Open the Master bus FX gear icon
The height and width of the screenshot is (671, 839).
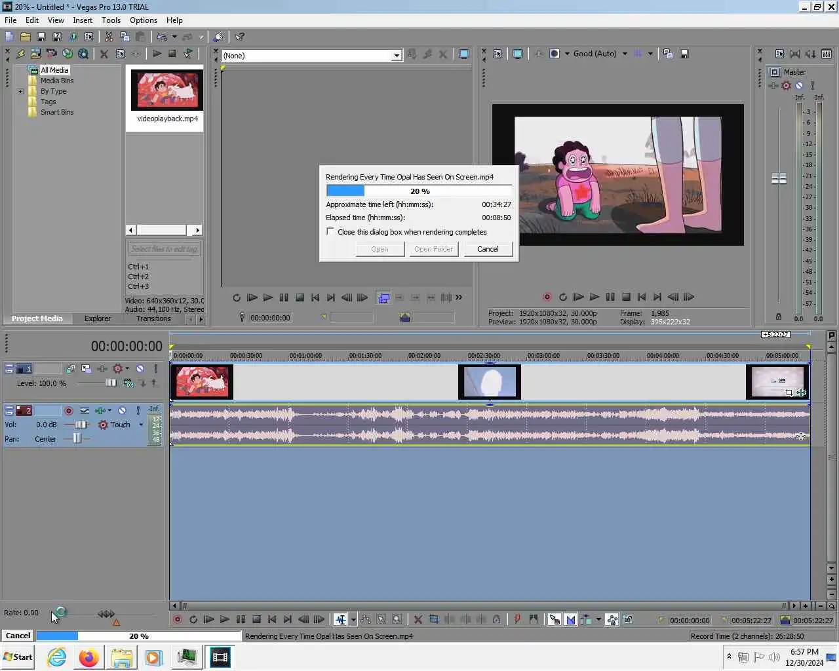(x=787, y=85)
